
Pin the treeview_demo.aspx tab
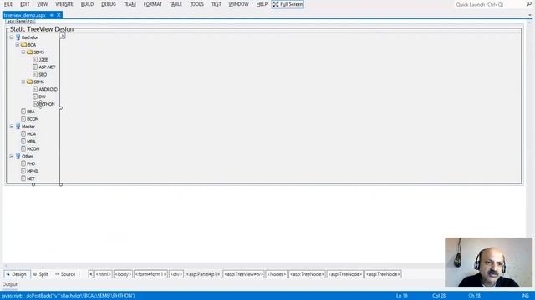tap(52, 15)
